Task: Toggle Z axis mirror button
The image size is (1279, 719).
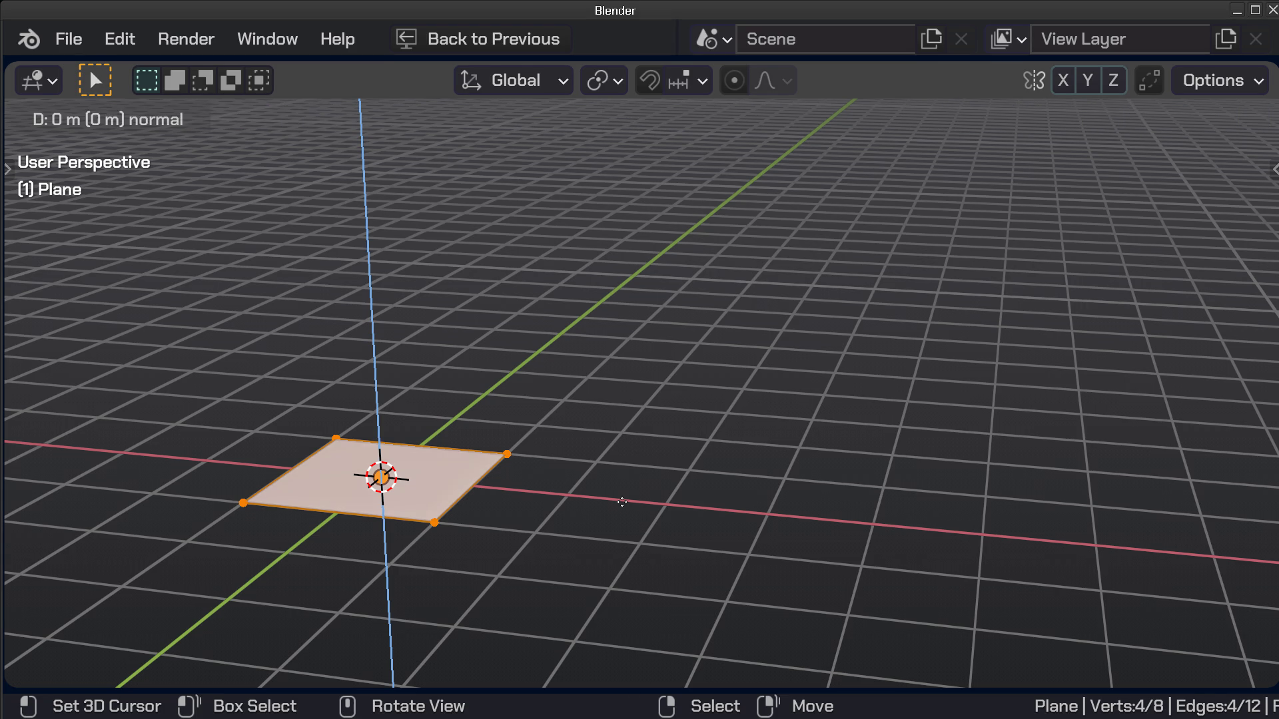Action: [1113, 81]
